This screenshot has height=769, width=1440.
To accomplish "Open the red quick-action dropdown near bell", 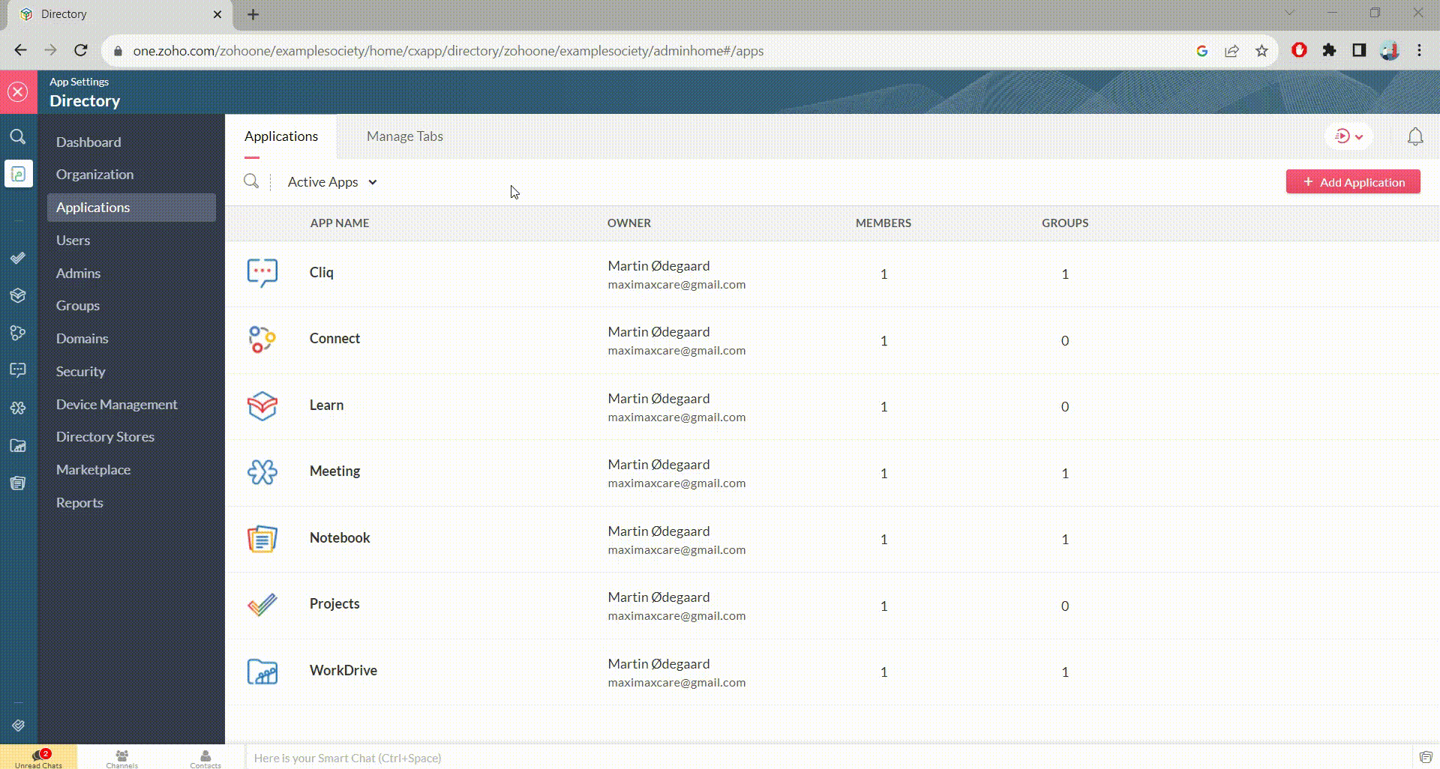I will [x=1348, y=136].
